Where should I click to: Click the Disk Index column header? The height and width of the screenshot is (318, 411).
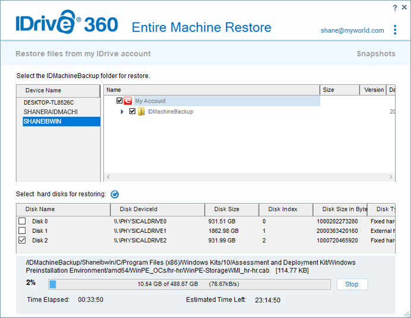[x=286, y=209]
